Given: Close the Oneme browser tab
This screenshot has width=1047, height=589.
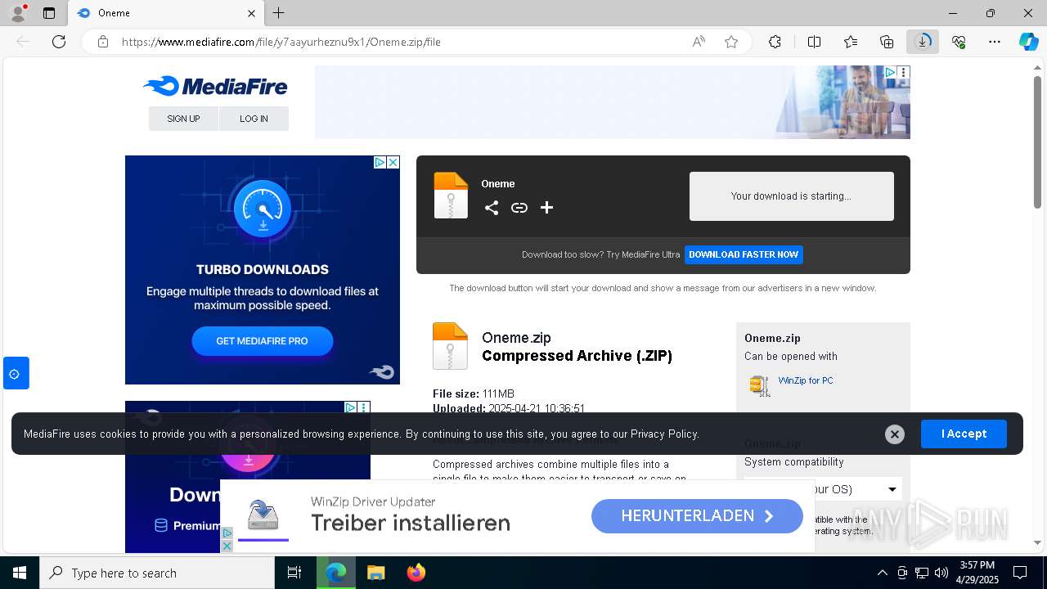Looking at the screenshot, I should tap(251, 13).
